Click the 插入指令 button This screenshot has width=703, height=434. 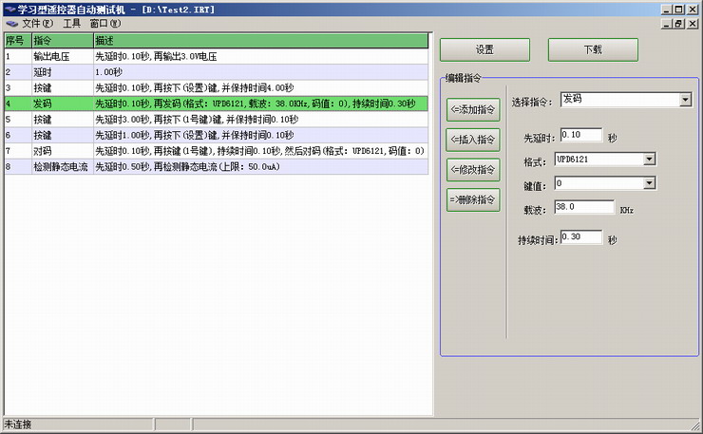click(473, 140)
